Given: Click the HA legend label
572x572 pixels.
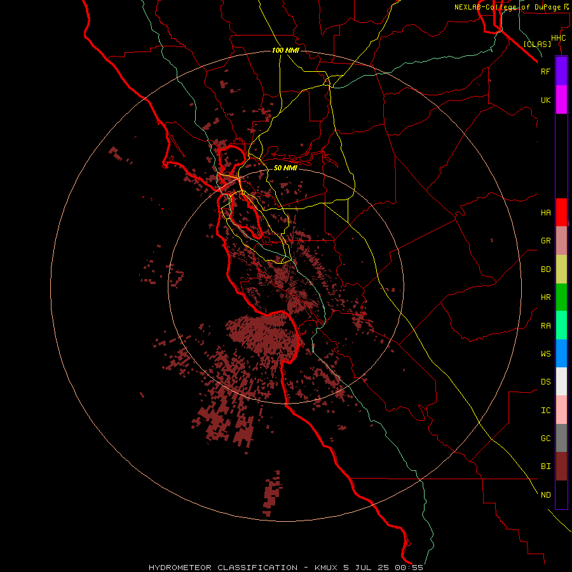Looking at the screenshot, I should 545,213.
